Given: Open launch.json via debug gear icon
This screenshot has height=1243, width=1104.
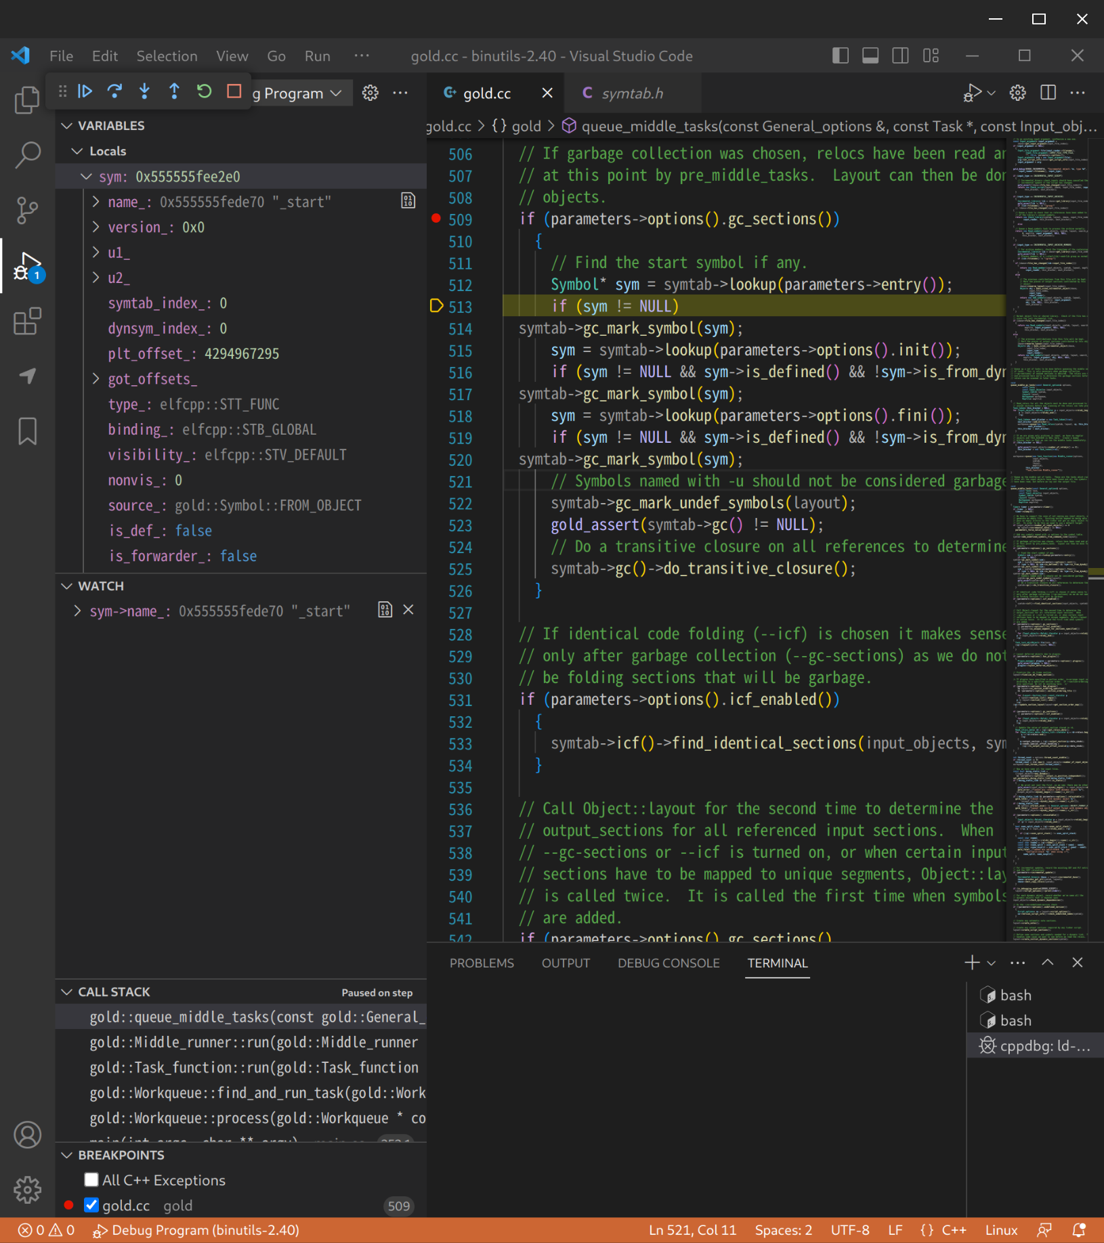Looking at the screenshot, I should tap(370, 93).
